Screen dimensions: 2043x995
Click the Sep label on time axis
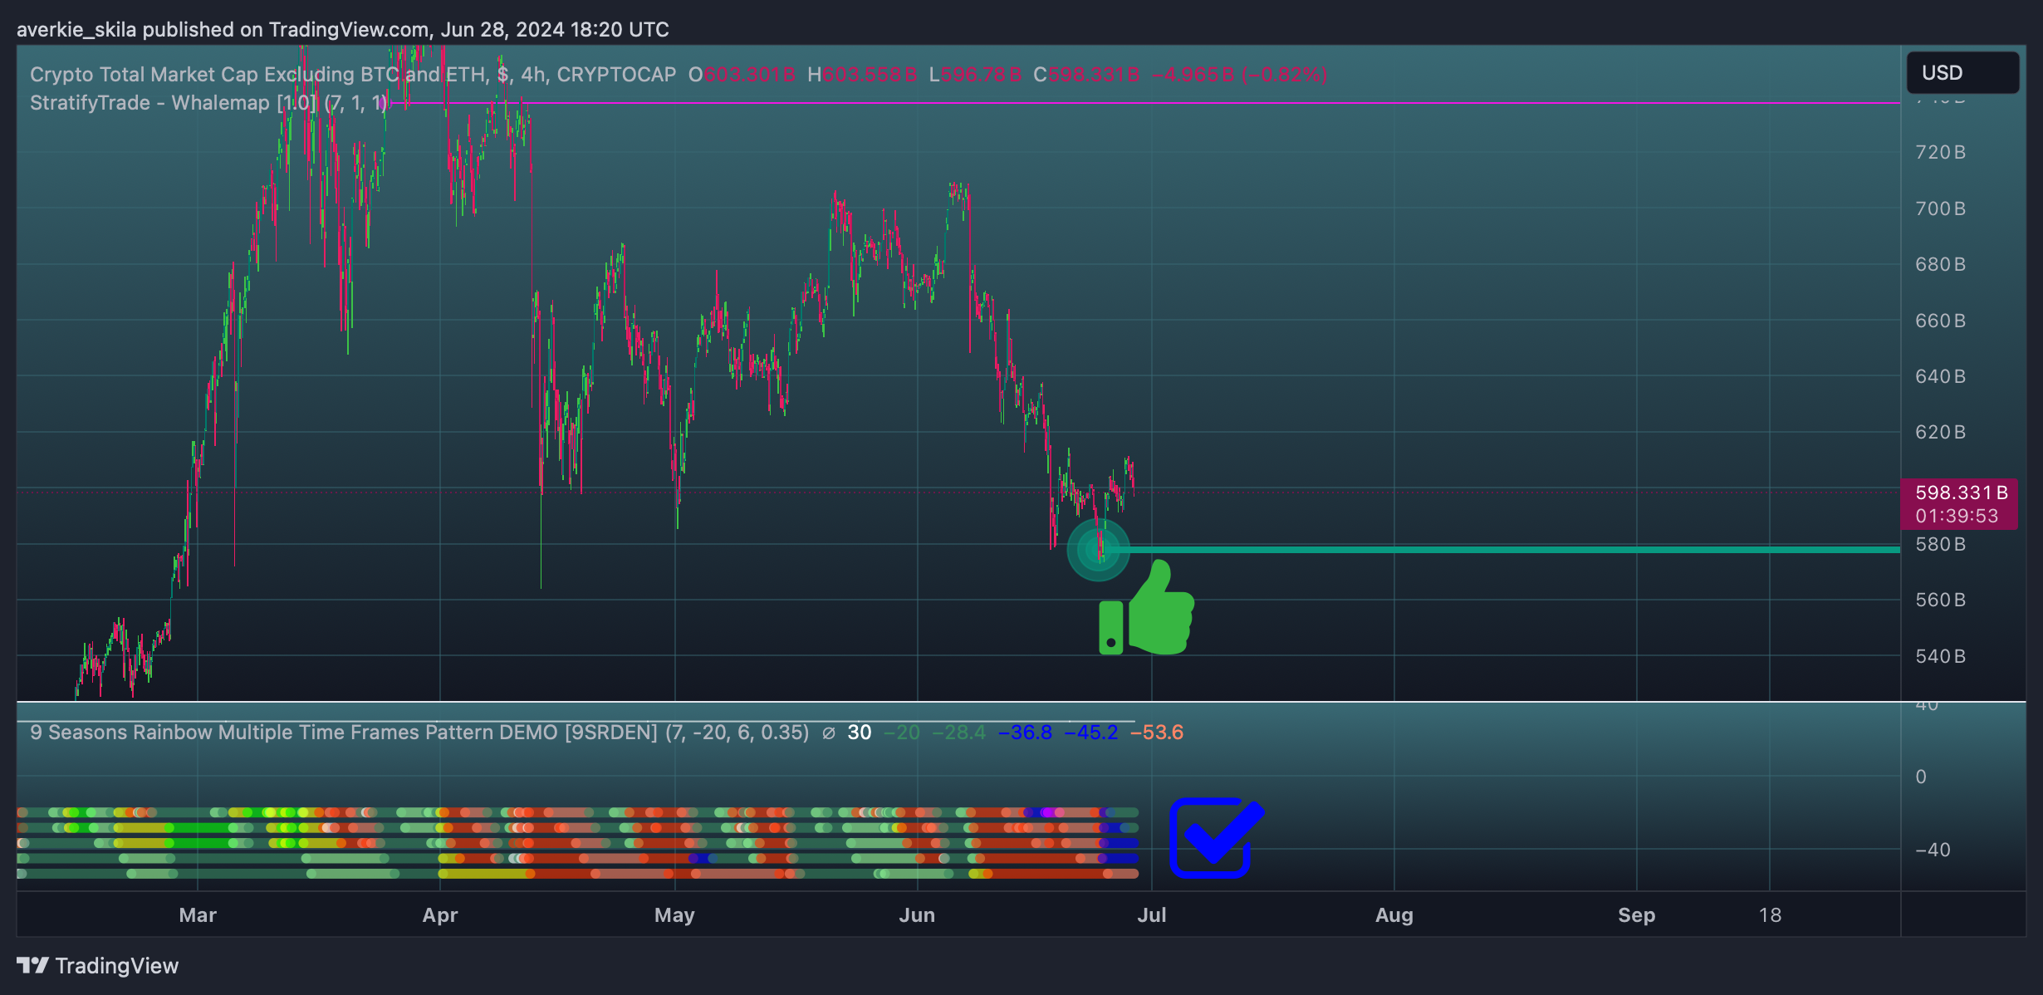(1636, 915)
